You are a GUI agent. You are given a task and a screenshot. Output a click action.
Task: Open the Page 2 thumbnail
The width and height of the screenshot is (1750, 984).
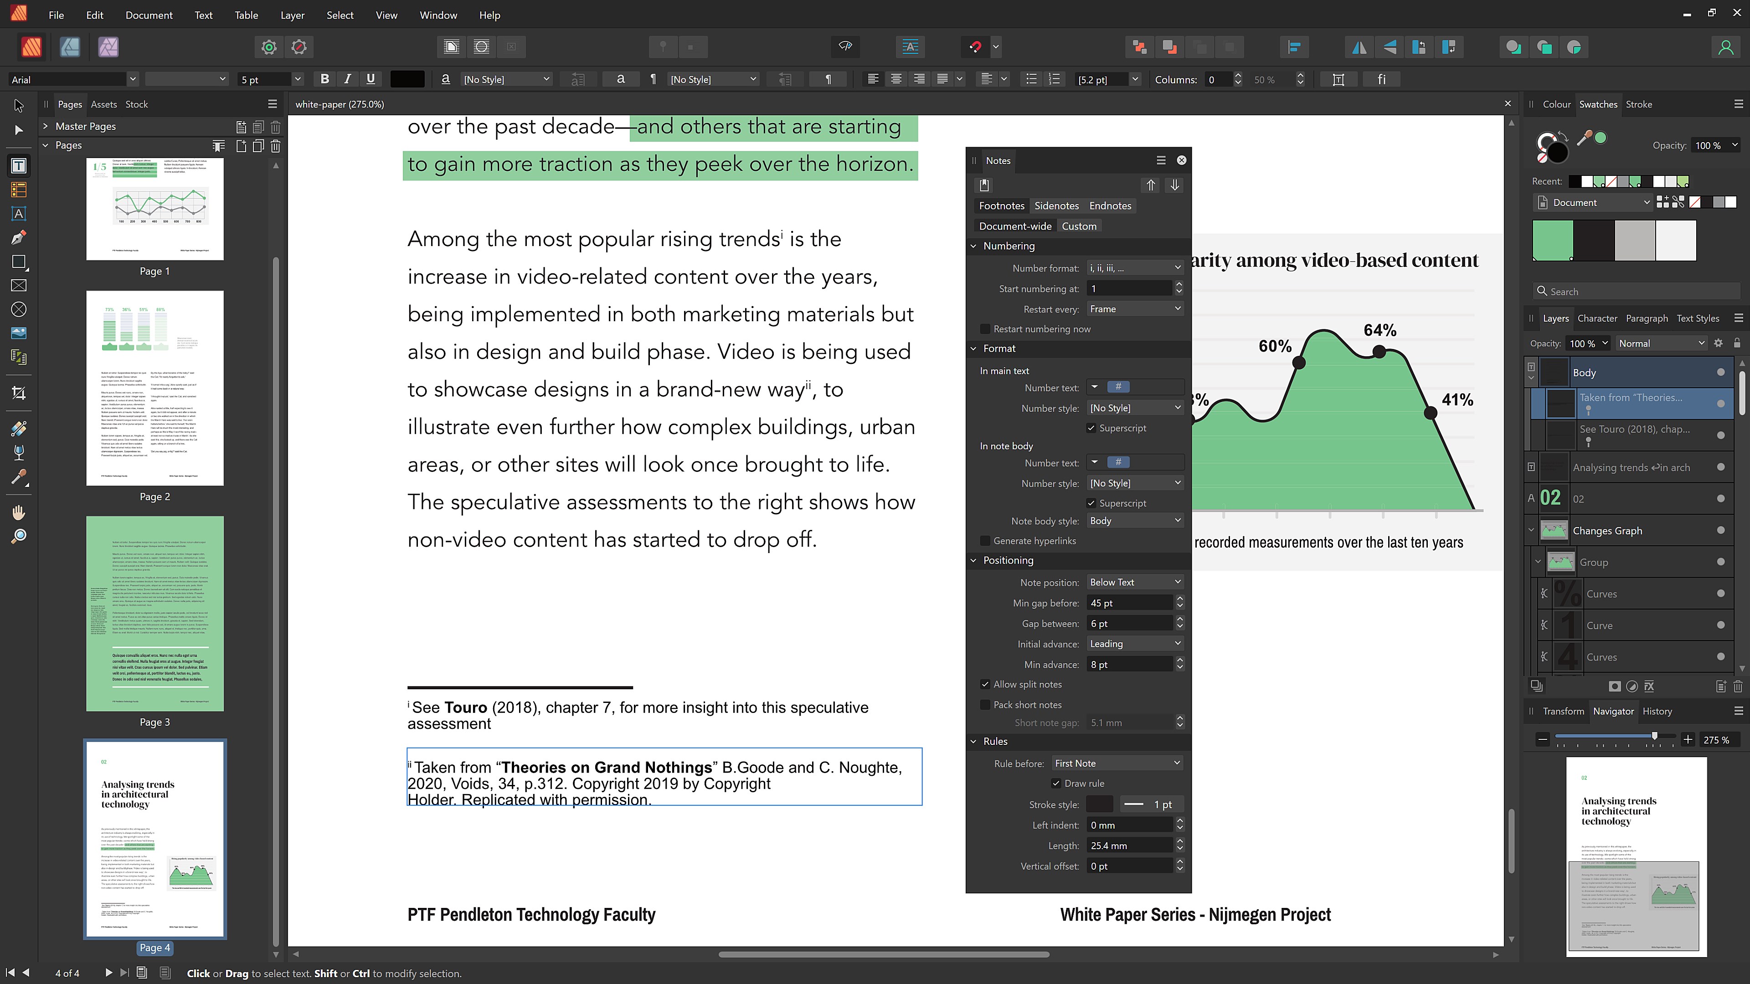155,388
